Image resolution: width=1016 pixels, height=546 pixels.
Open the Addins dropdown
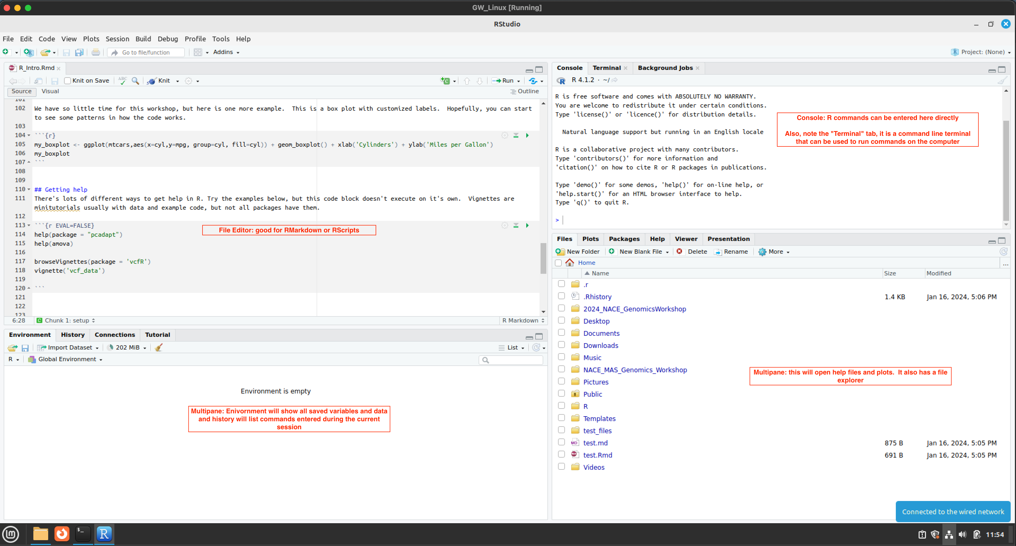226,52
